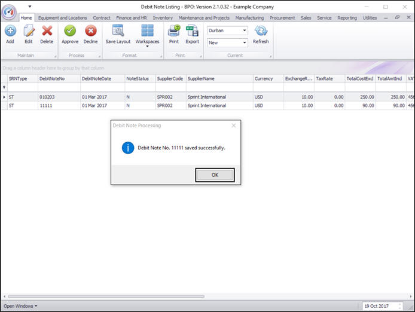Sort by the DebitNoteDate column header
This screenshot has height=312, width=415.
coord(103,78)
